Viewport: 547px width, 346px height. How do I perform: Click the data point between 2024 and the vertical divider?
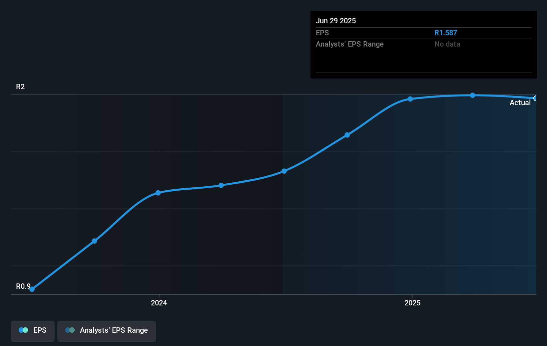pyautogui.click(x=221, y=185)
